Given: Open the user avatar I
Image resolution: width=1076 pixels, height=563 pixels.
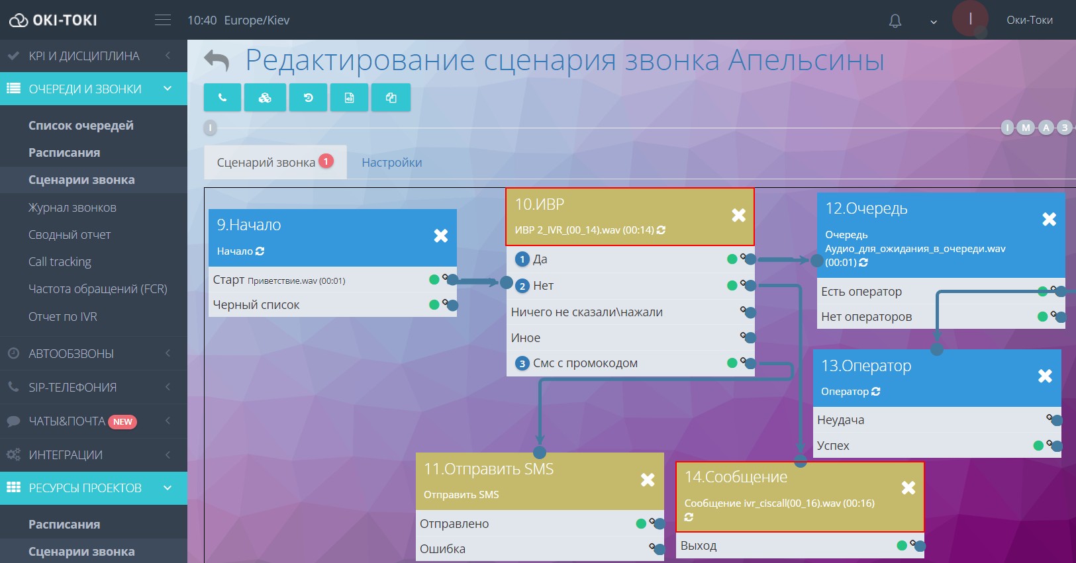Looking at the screenshot, I should 970,19.
